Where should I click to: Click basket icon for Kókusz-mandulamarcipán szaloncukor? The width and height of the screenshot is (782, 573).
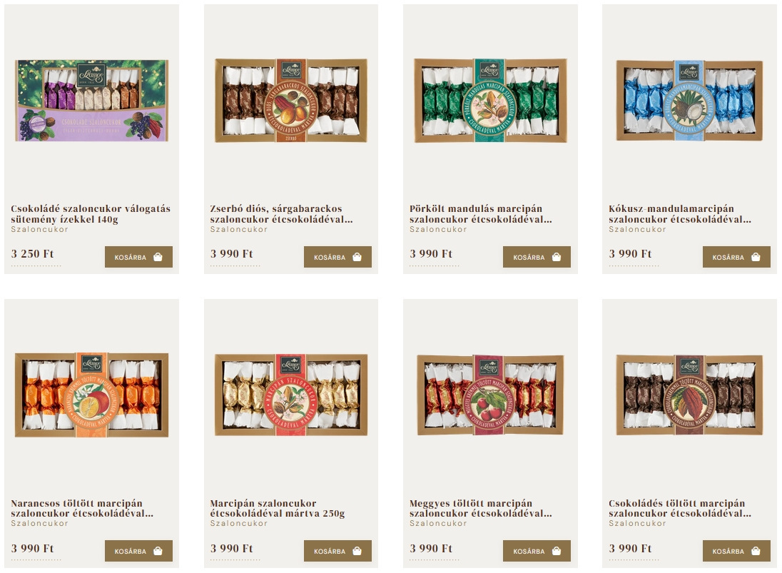(756, 257)
